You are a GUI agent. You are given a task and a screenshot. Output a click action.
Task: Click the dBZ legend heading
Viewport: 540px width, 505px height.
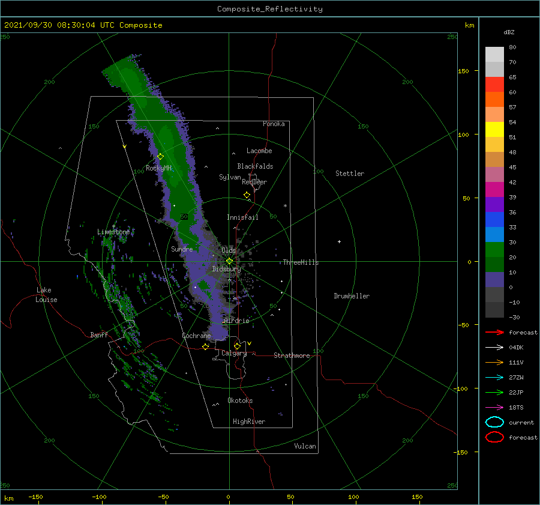pos(509,32)
